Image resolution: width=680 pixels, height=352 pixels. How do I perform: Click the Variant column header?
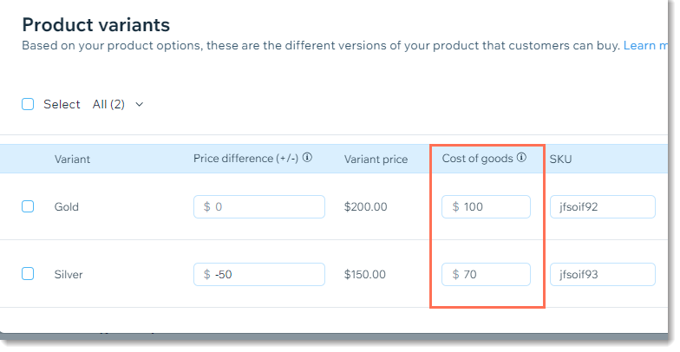tap(73, 160)
